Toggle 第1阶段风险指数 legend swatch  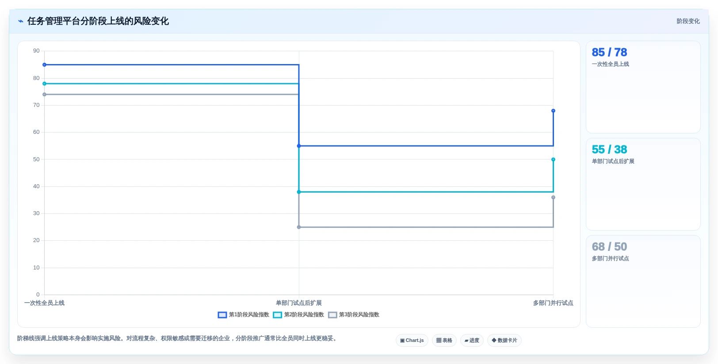(222, 315)
